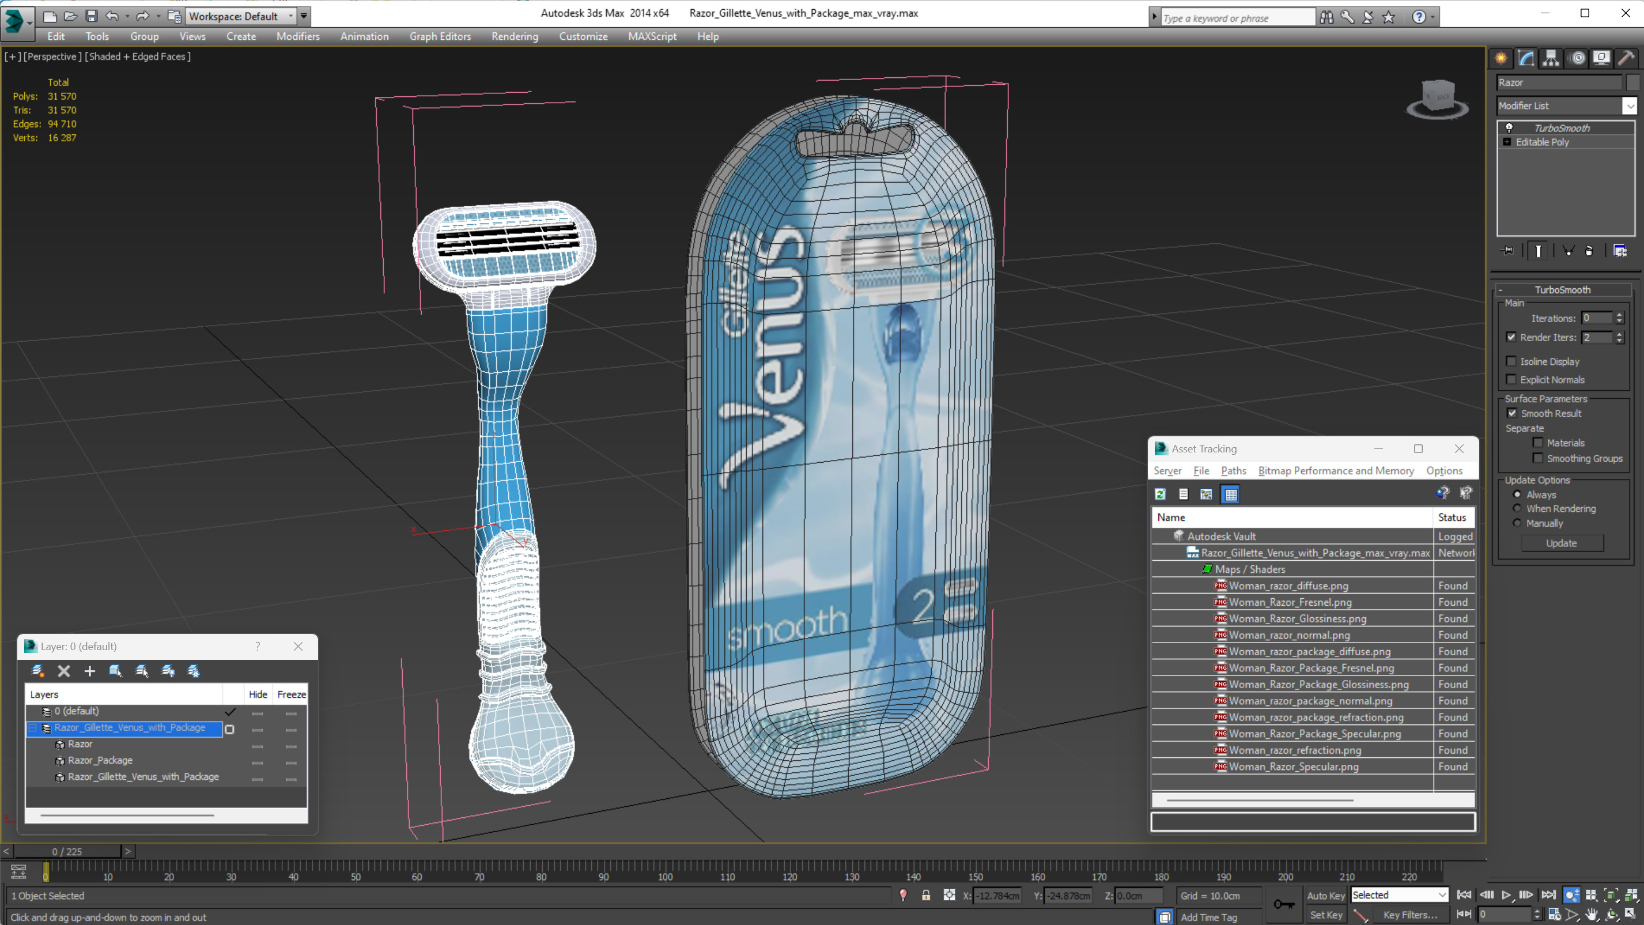The image size is (1644, 925).
Task: Click Make Unique icon in modifier stack
Action: (1567, 251)
